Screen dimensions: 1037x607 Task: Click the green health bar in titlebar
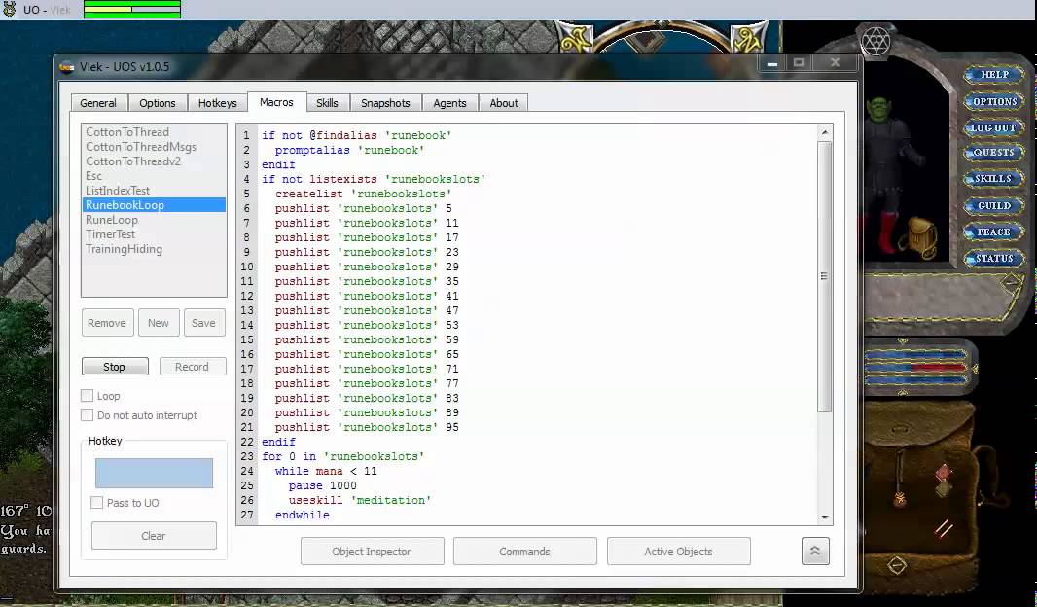click(x=132, y=10)
